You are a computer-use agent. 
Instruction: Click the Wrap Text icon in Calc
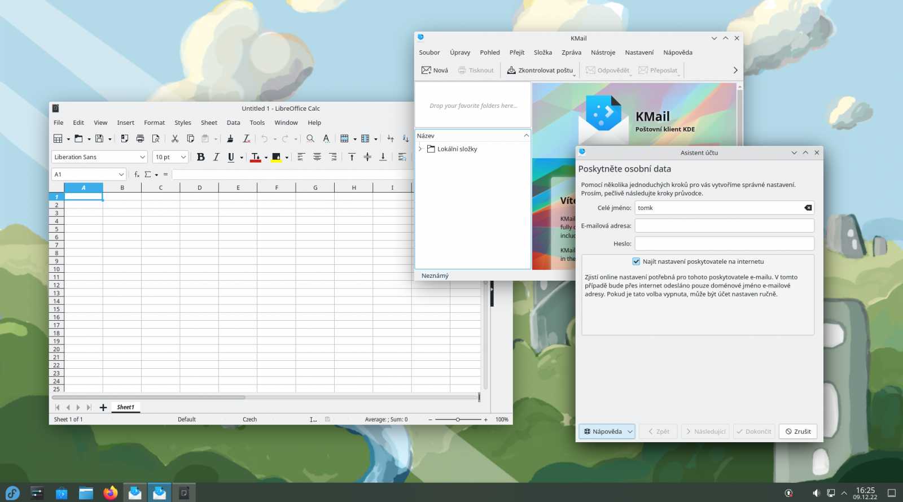[x=402, y=157]
